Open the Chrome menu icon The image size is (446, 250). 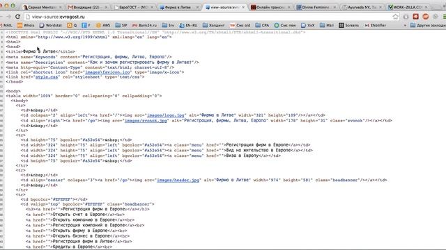[x=444, y=17]
